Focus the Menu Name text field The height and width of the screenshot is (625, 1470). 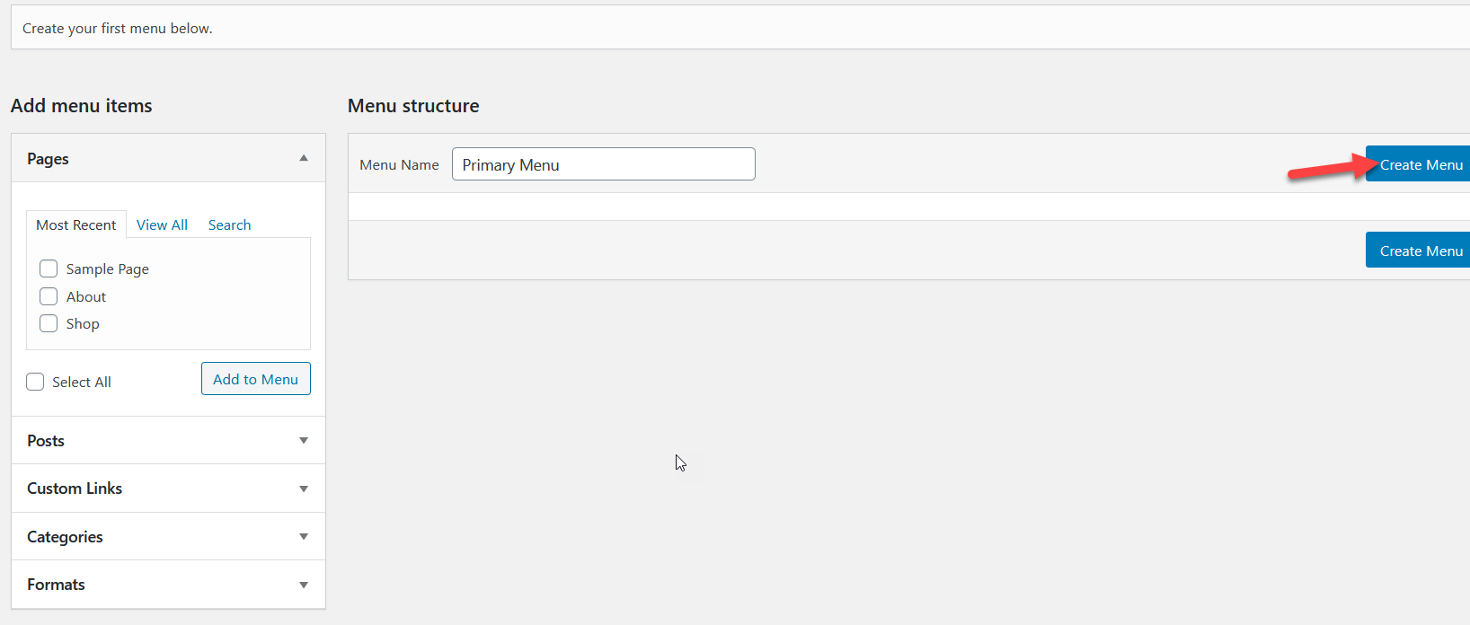(604, 164)
